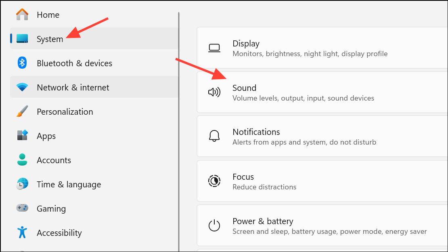The width and height of the screenshot is (448, 252).
Task: Click the Time & language globe icon
Action: [22, 184]
